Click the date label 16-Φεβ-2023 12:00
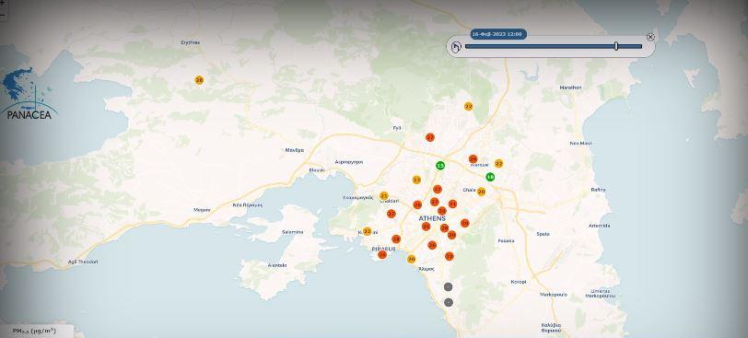Viewport: 748px width, 338px height. [498, 34]
